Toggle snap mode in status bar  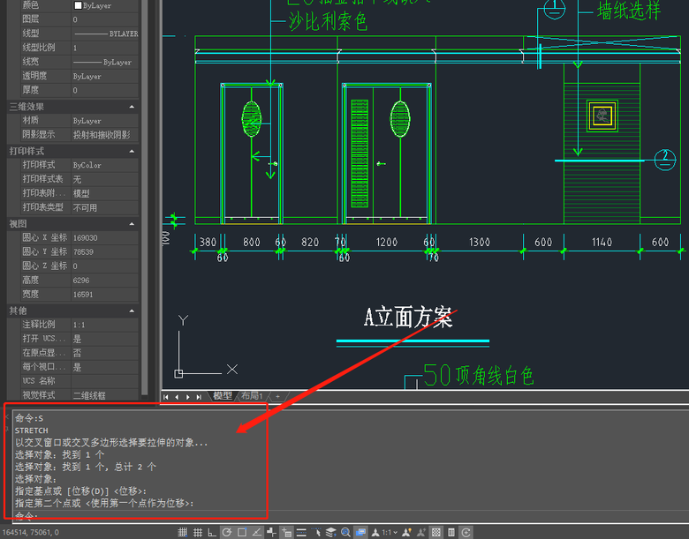click(183, 532)
